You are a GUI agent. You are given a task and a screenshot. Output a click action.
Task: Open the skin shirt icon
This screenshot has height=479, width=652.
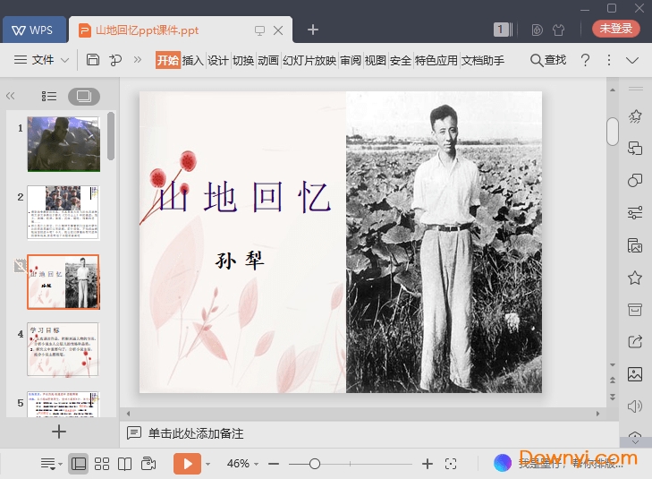click(x=558, y=30)
